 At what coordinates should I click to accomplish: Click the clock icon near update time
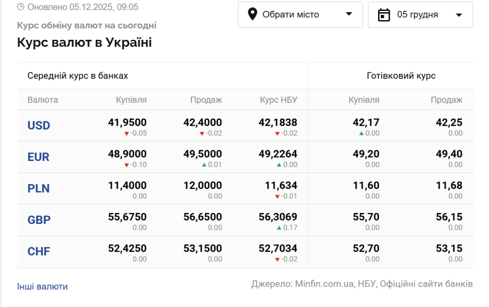21,7
